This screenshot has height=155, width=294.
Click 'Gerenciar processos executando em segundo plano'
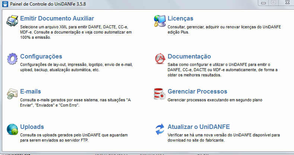pyautogui.click(x=215, y=100)
